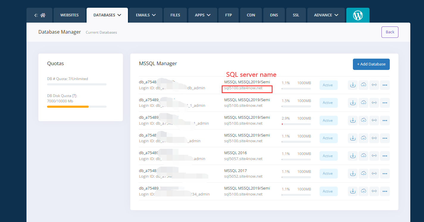Image resolution: width=424 pixels, height=222 pixels.
Task: Open the WordPress manager icon
Action: pyautogui.click(x=358, y=15)
